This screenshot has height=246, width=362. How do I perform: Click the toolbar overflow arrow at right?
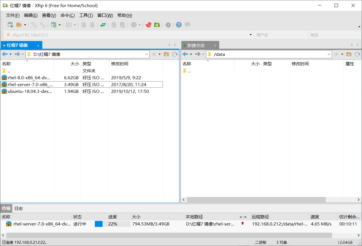(x=359, y=27)
